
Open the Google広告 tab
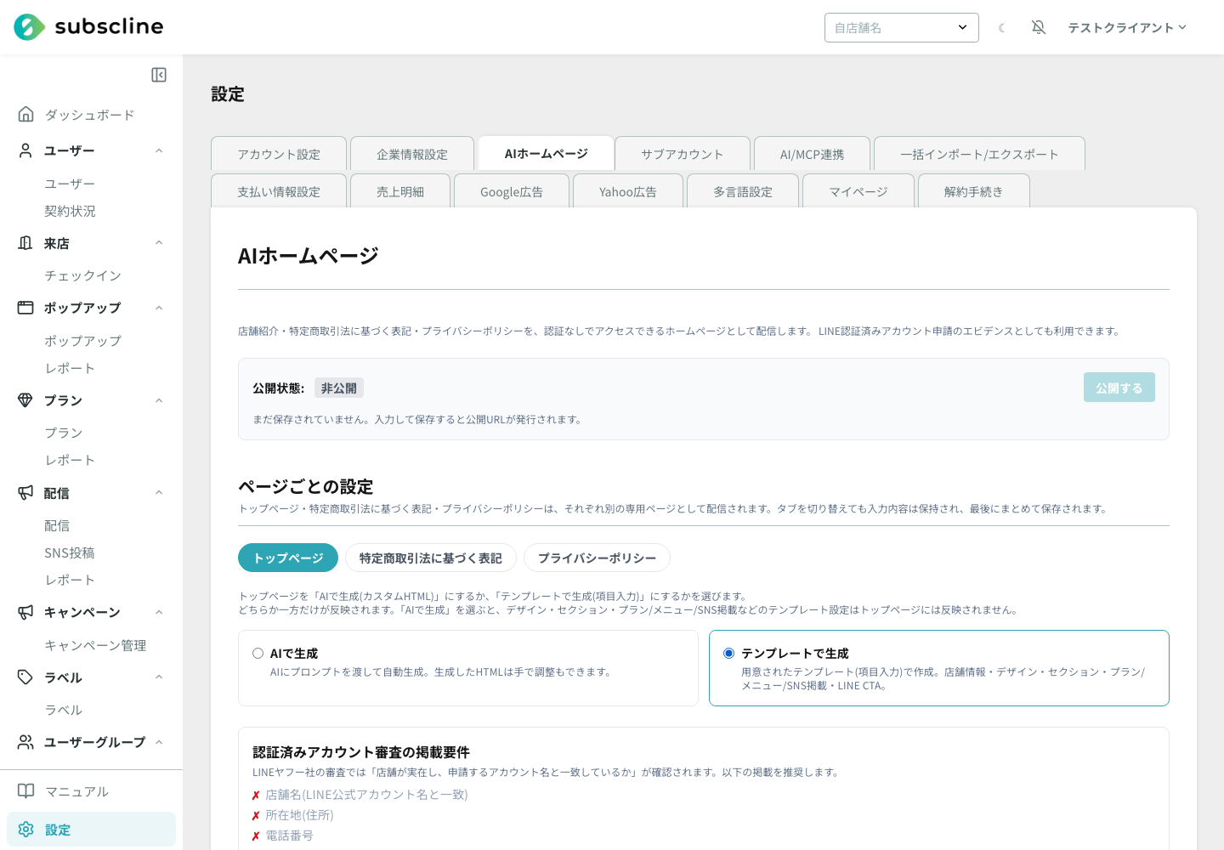click(x=512, y=191)
